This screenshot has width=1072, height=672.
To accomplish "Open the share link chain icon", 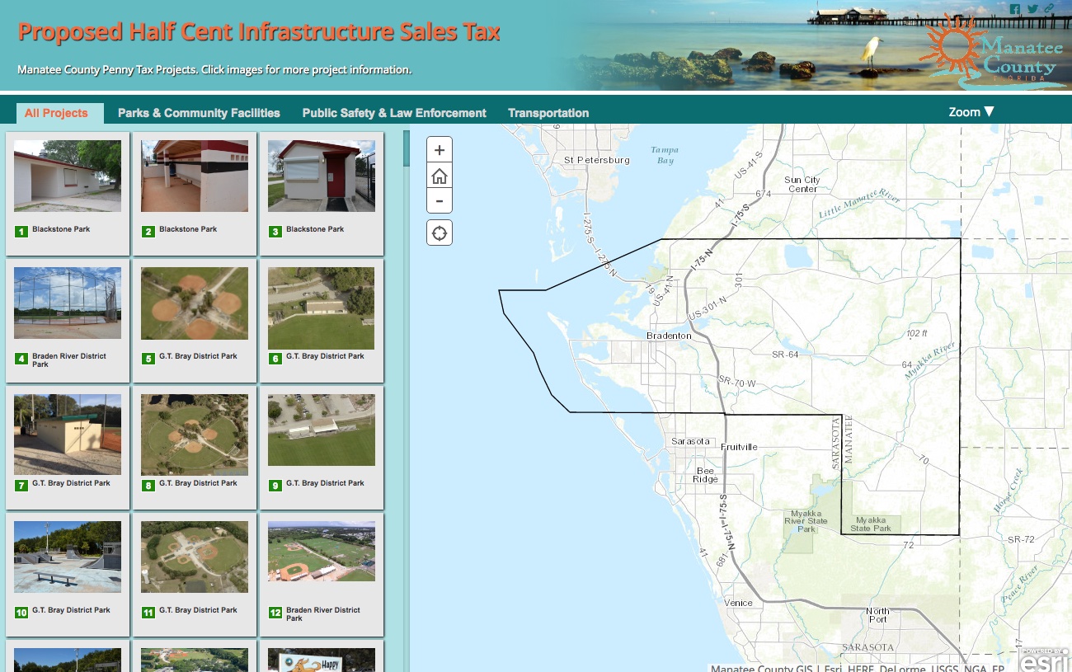I will [x=1049, y=9].
